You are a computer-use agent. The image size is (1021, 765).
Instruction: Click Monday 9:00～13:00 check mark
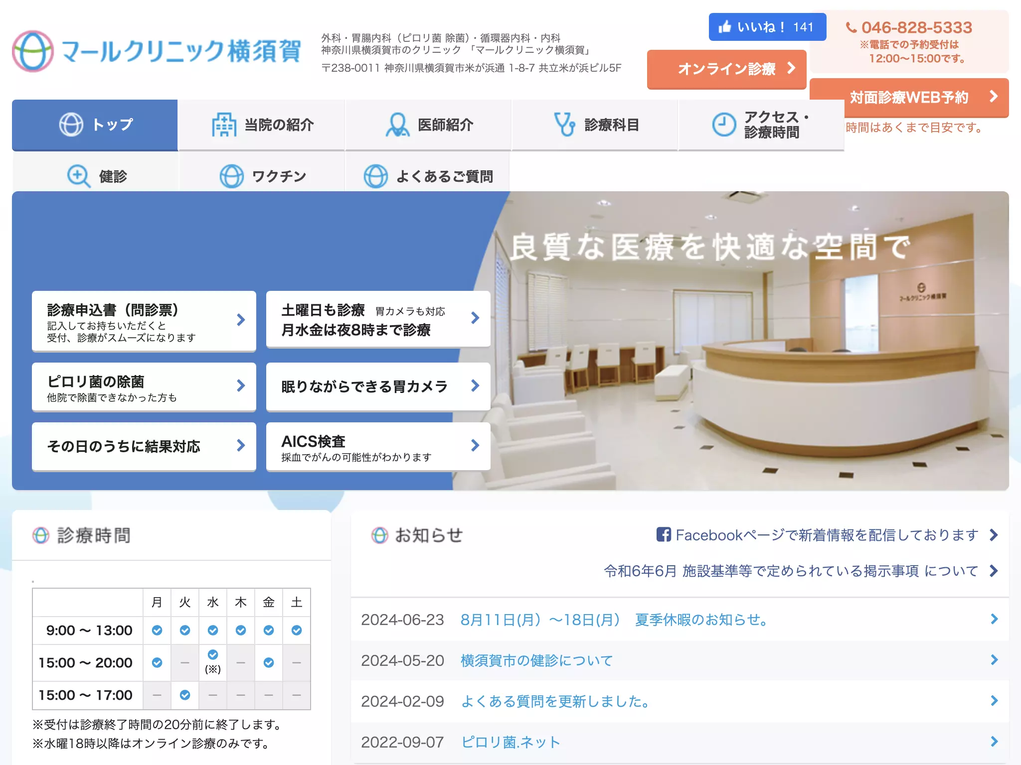157,631
